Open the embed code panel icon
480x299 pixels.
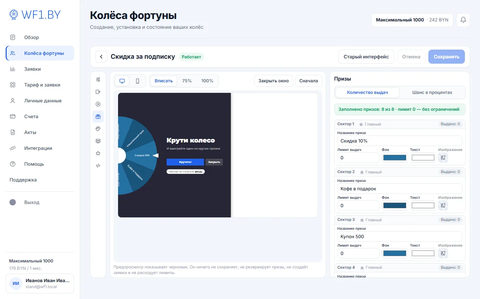click(98, 166)
